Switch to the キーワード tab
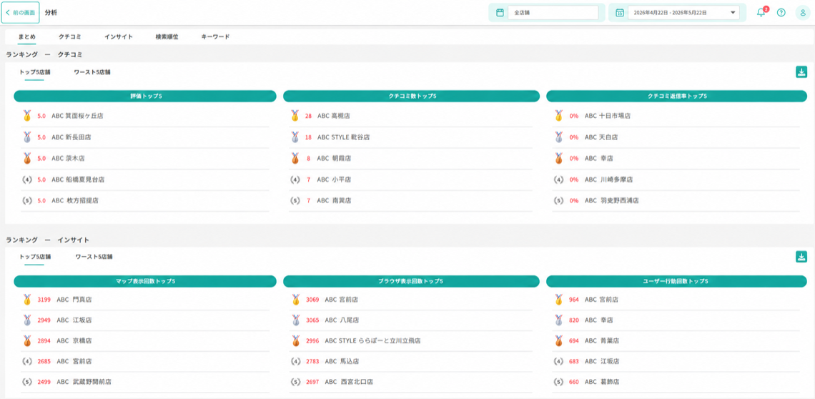The image size is (815, 399). click(x=215, y=37)
